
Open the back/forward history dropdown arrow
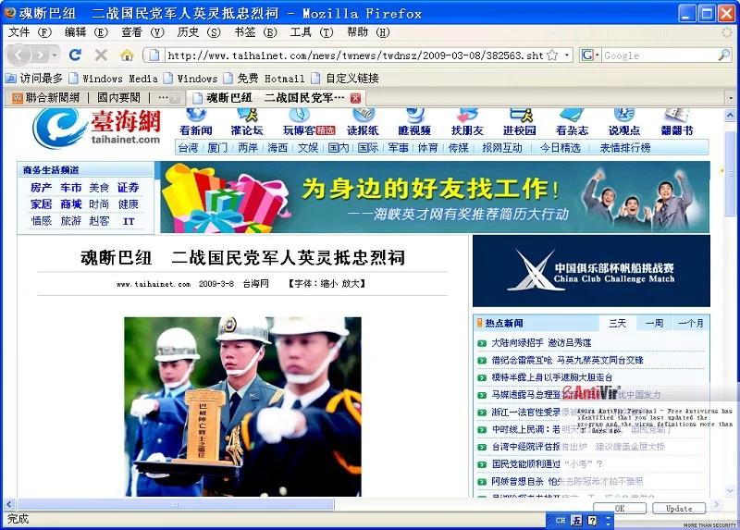click(x=55, y=55)
